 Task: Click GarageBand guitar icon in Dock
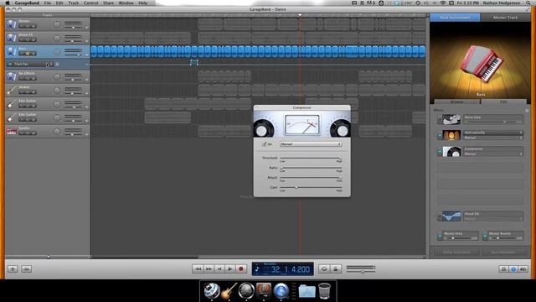(229, 290)
